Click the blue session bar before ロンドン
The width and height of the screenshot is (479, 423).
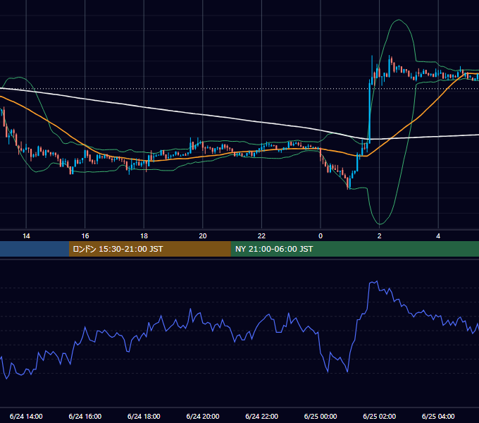point(35,249)
